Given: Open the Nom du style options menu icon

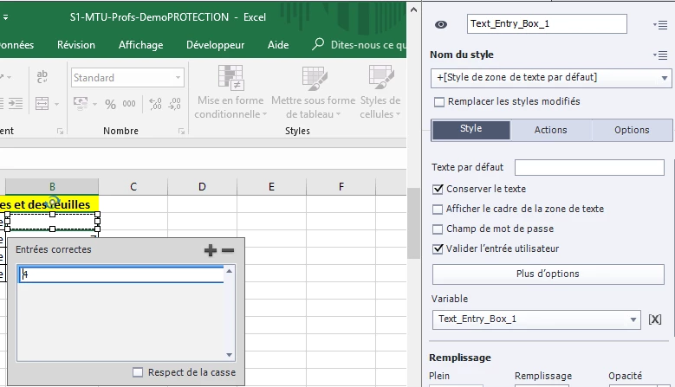Looking at the screenshot, I should click(x=660, y=55).
